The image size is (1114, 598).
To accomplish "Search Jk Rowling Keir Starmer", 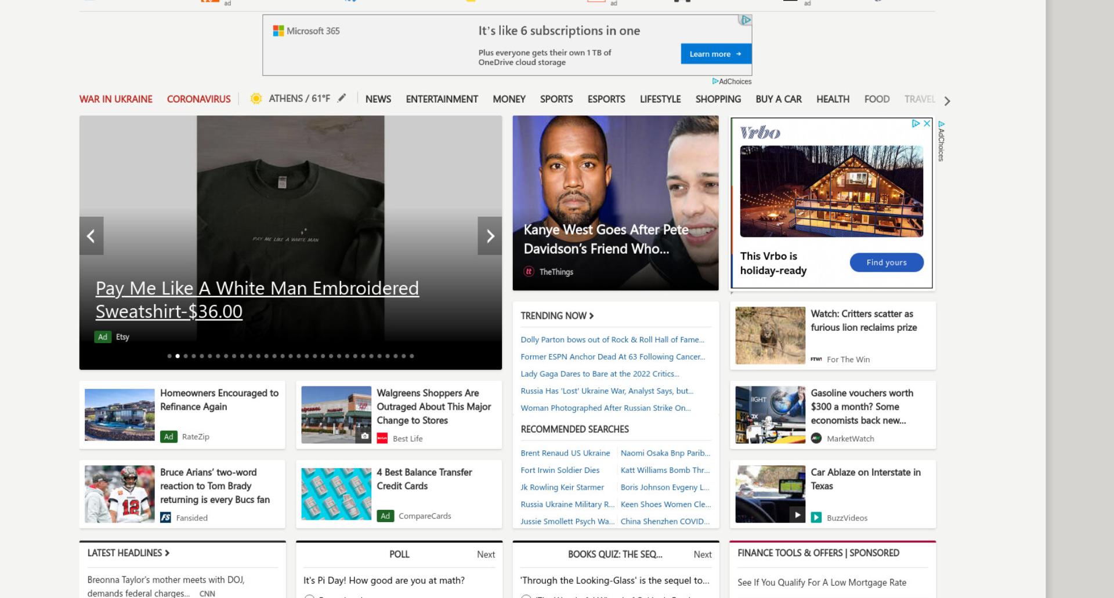I will coord(562,487).
